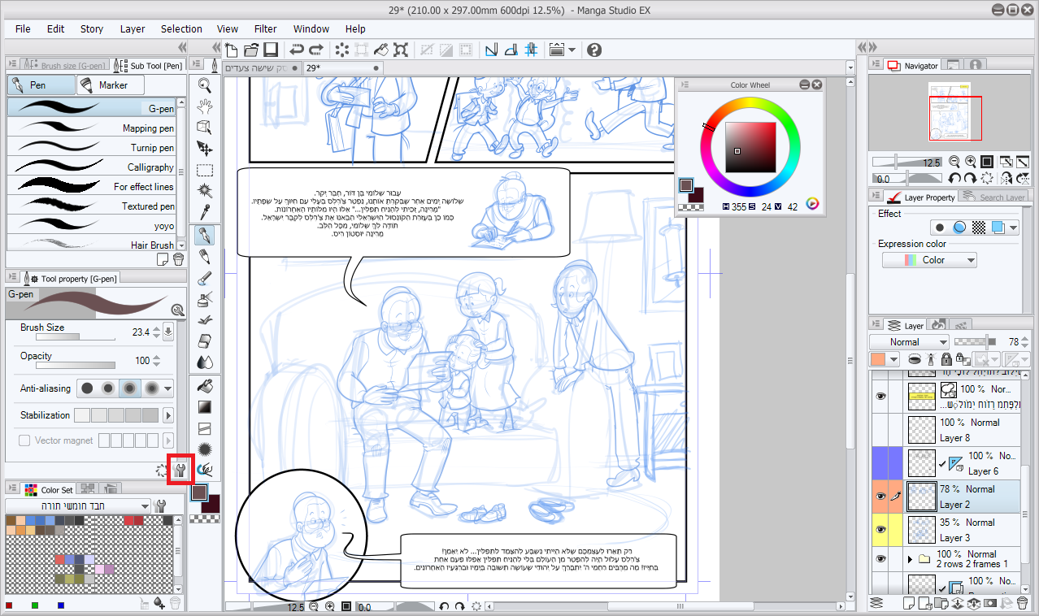This screenshot has height=616, width=1039.
Task: Toggle visibility of folder 2 rows 2 frames 1
Action: (x=880, y=559)
